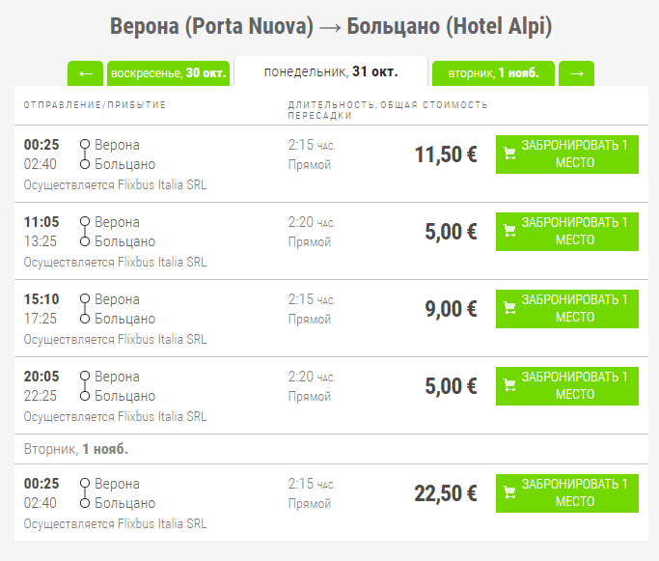Viewport: 659px width, 561px height.
Task: Book a seat on the 11:05 bus
Action: point(567,232)
